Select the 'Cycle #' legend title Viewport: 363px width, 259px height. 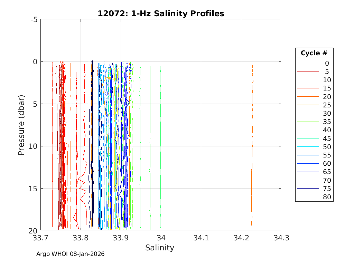tap(314, 53)
